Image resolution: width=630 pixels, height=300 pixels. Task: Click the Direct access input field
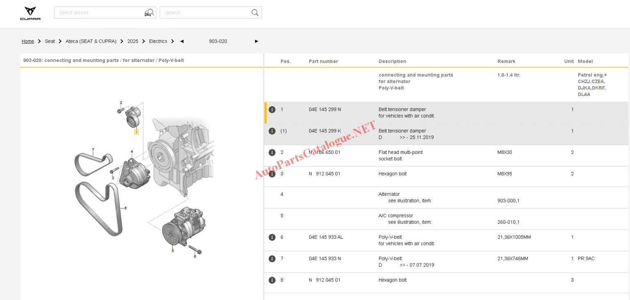pos(98,12)
